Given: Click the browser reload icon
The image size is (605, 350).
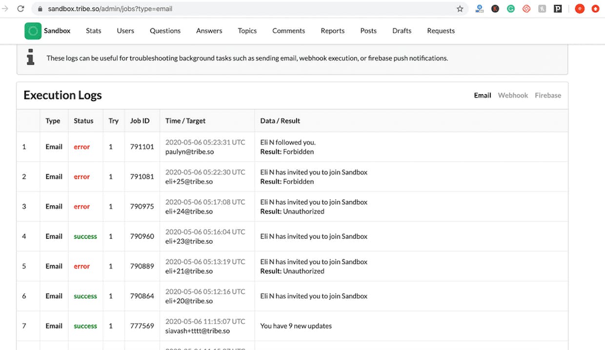Looking at the screenshot, I should coord(20,9).
